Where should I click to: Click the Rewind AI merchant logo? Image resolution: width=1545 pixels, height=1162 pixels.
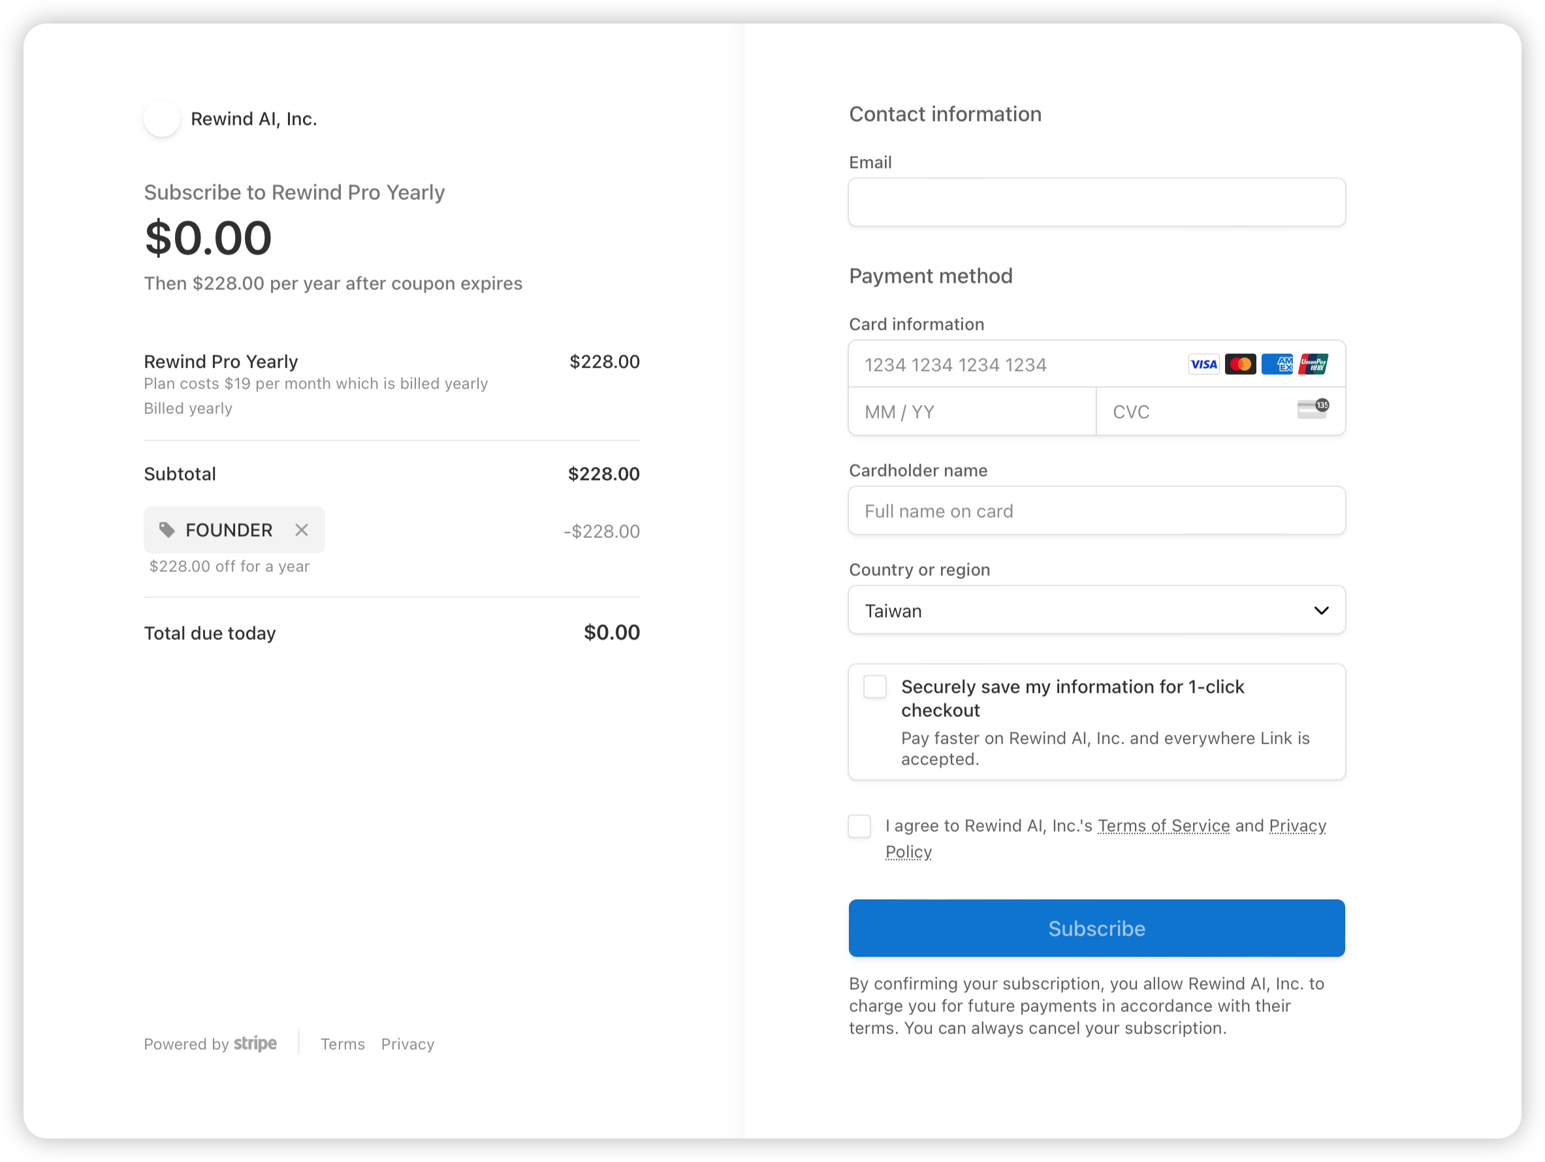click(162, 119)
